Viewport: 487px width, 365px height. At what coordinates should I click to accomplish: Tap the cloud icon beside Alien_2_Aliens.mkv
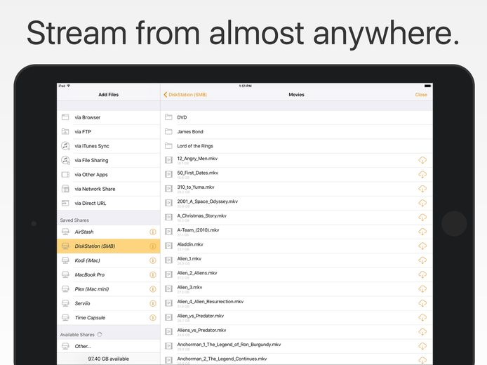click(422, 274)
